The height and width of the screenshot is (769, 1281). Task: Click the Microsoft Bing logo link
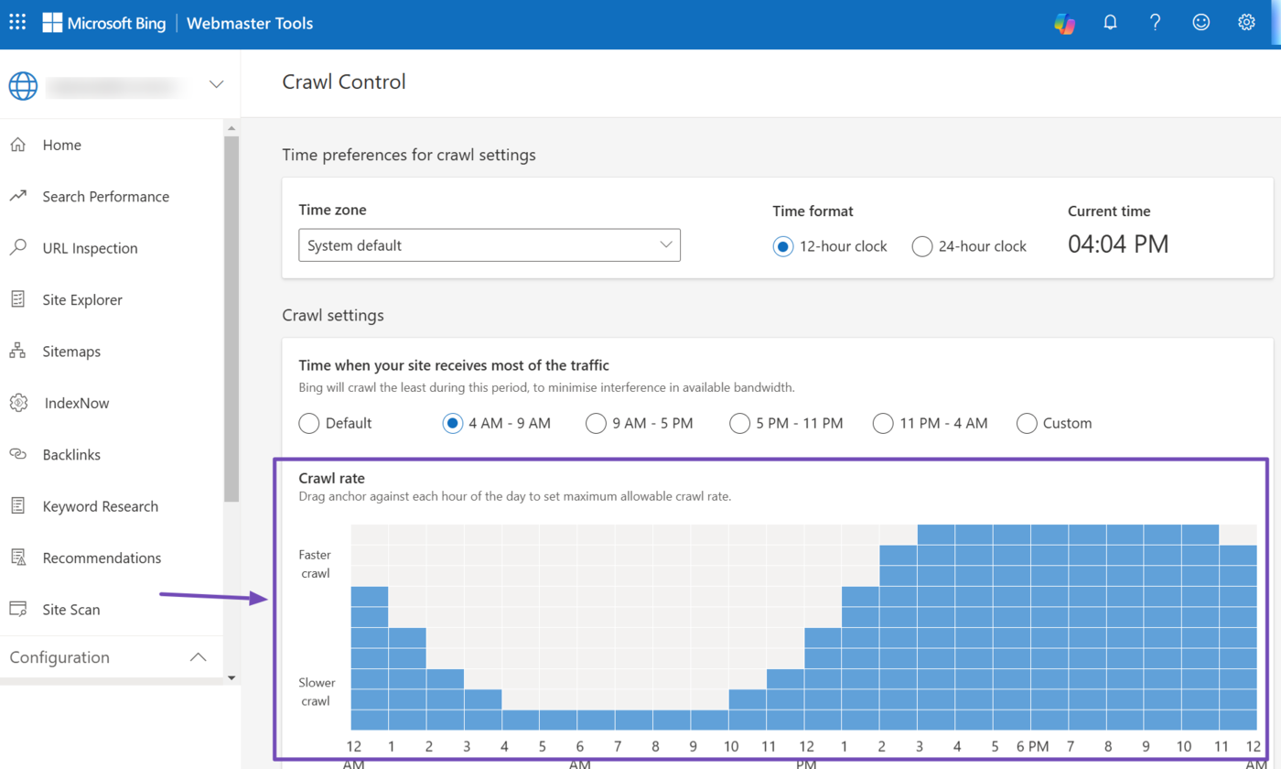[x=104, y=23]
